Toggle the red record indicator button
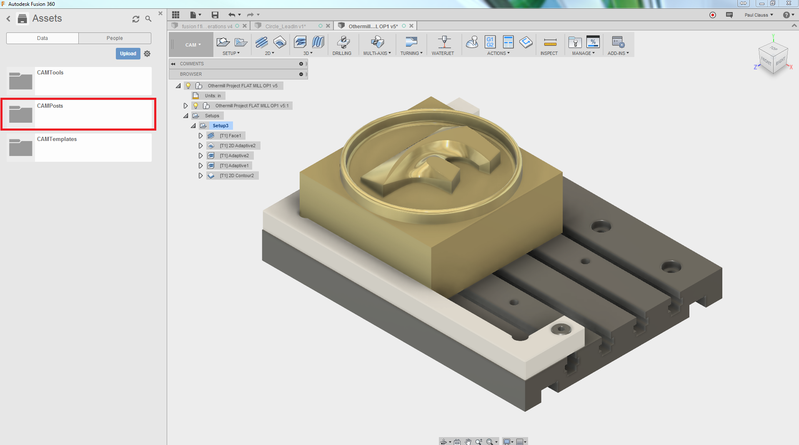799x445 pixels. [713, 15]
